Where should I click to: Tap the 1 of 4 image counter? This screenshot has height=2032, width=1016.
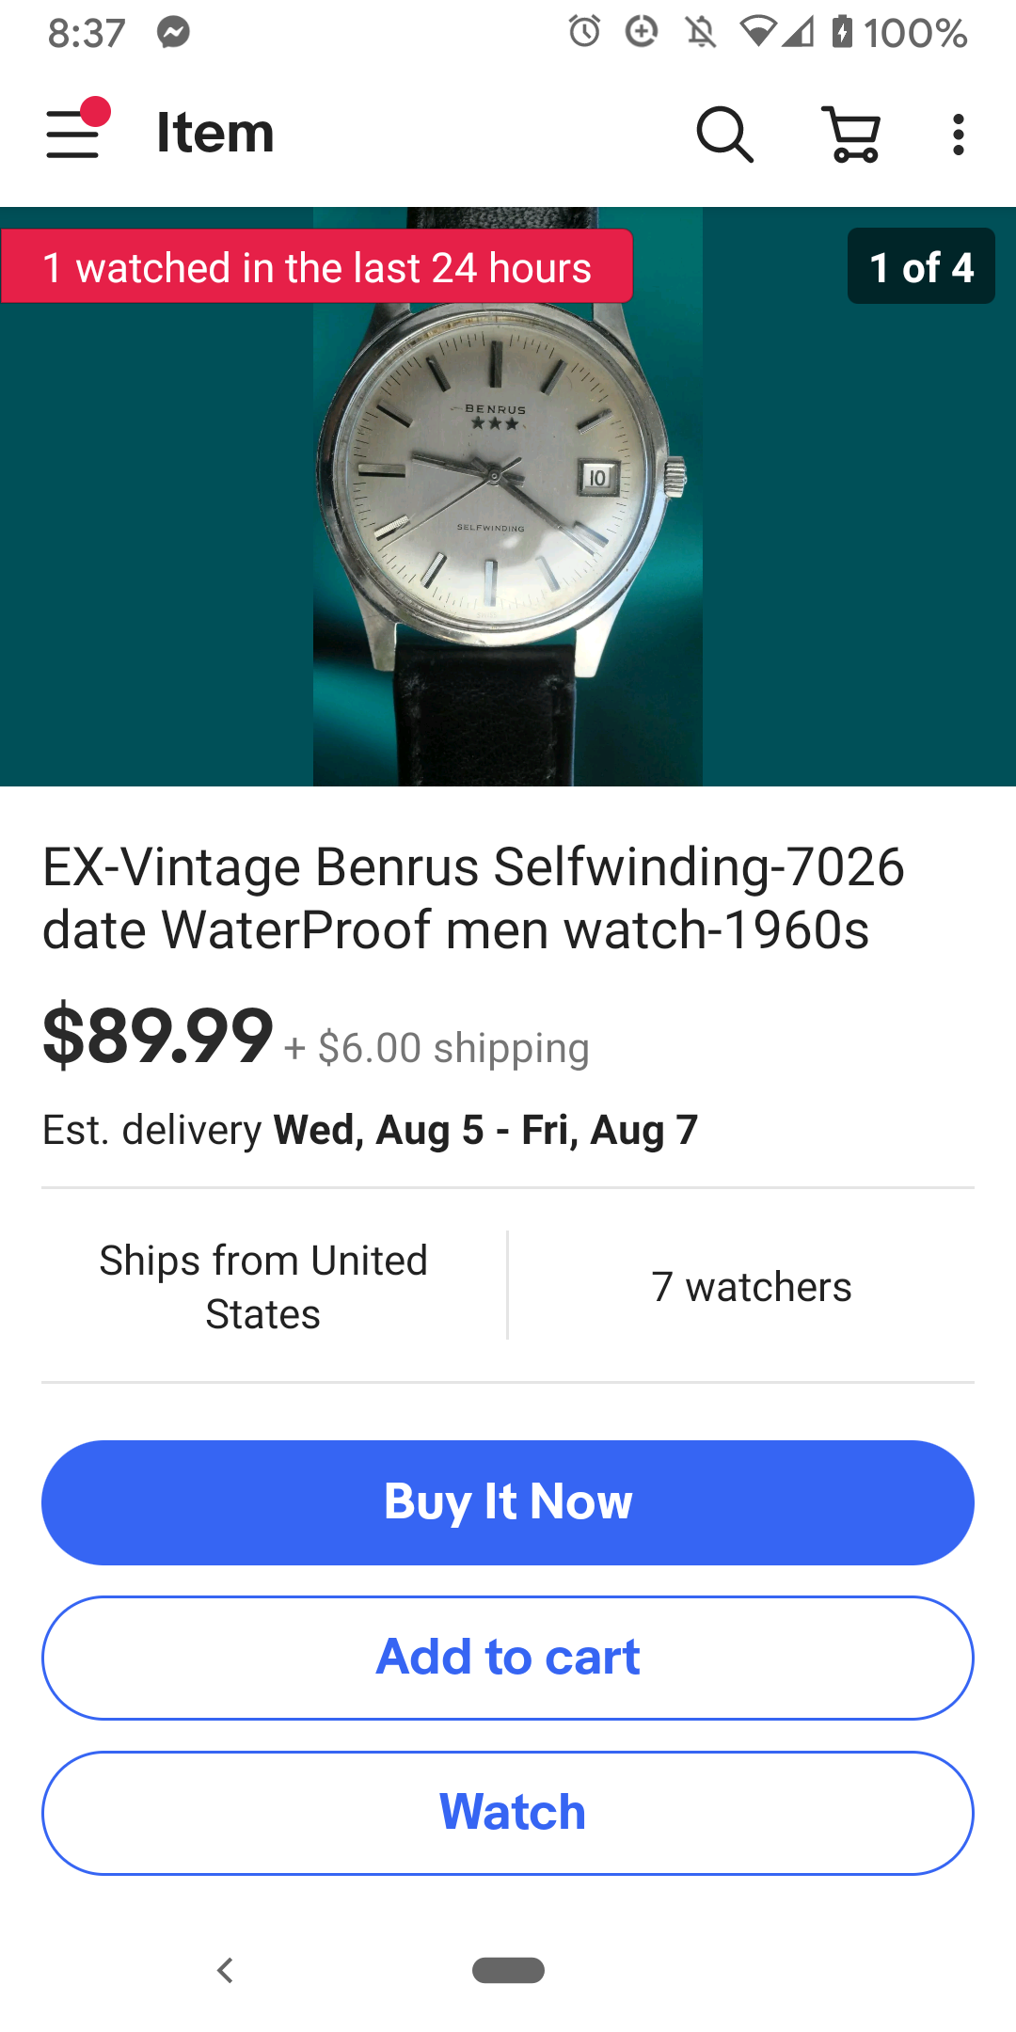[921, 266]
